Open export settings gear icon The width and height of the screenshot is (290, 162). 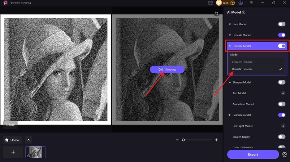(285, 154)
